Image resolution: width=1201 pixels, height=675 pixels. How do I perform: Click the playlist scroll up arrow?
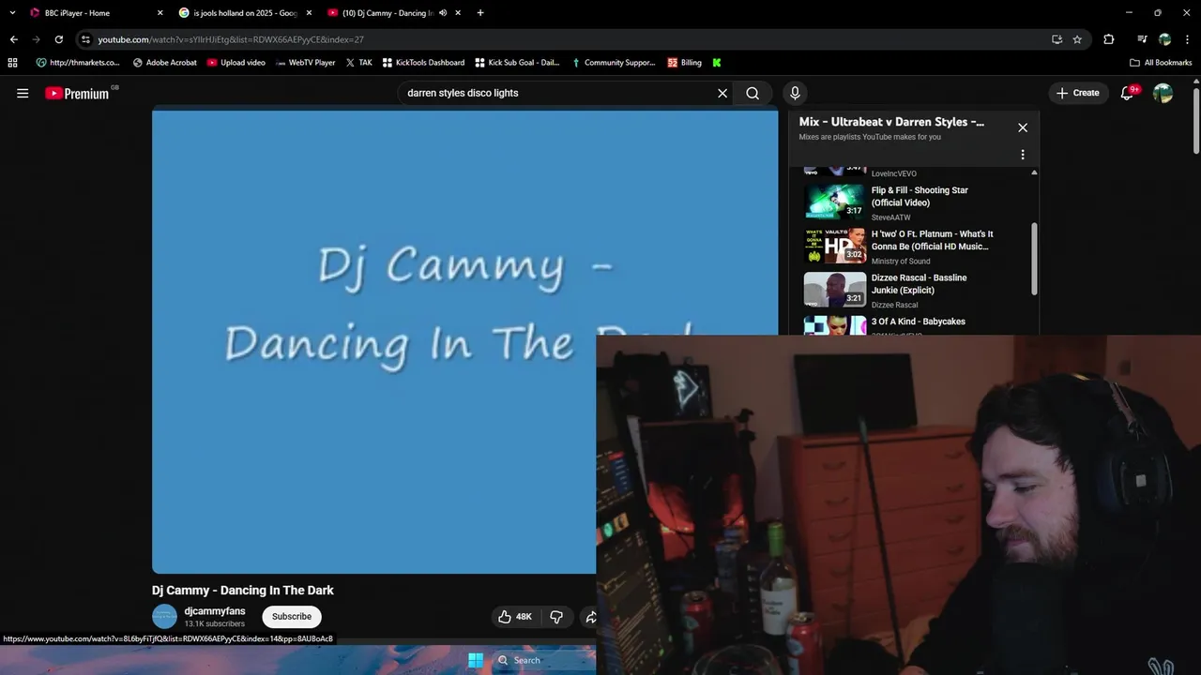(x=1034, y=172)
